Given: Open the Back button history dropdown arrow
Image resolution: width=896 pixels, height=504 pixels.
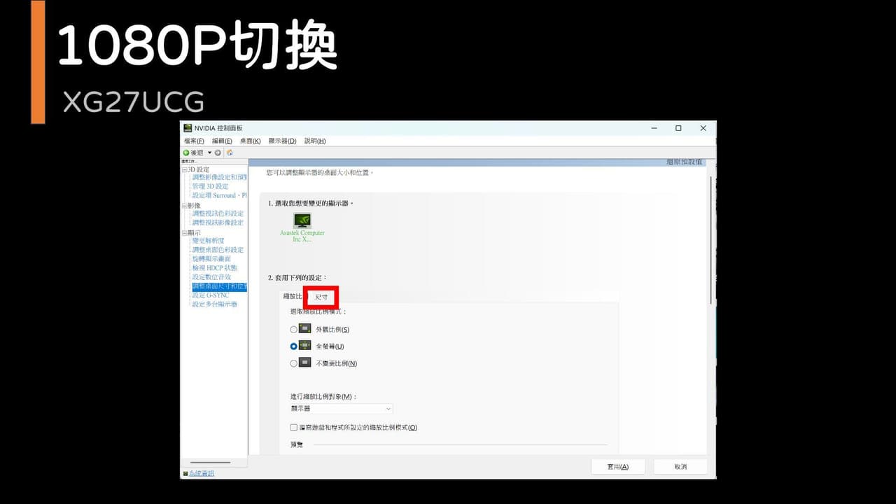Looking at the screenshot, I should tap(209, 153).
